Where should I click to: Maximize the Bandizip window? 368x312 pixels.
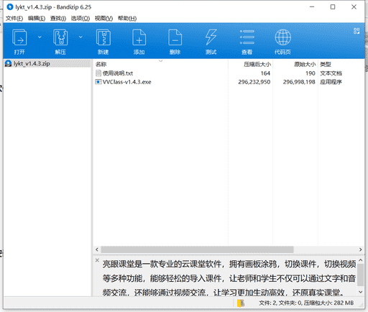click(x=333, y=7)
